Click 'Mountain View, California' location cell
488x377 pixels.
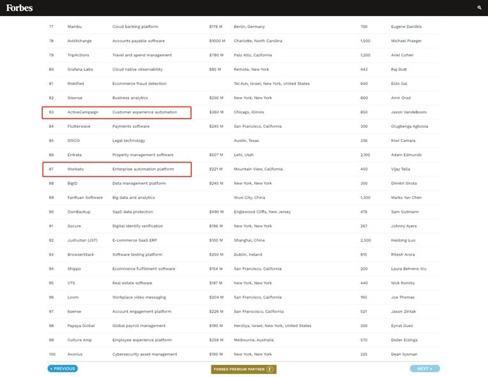(258, 169)
